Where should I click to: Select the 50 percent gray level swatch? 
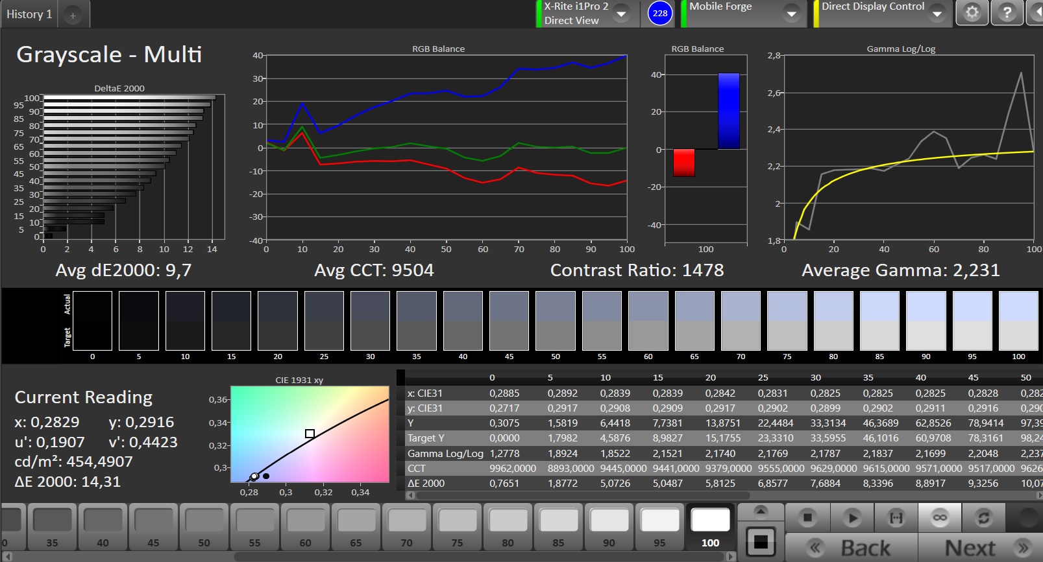[204, 526]
